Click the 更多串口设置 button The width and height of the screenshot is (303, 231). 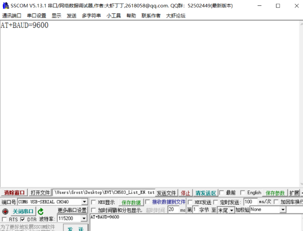click(x=72, y=210)
